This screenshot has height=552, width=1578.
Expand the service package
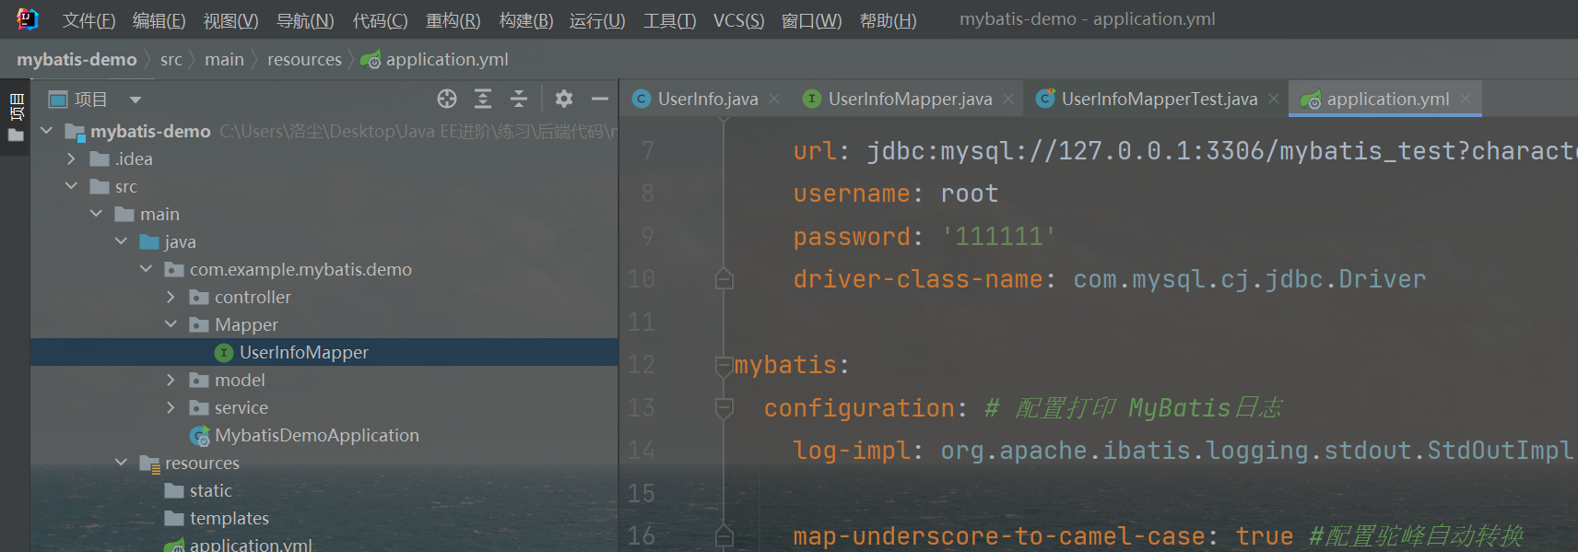pyautogui.click(x=171, y=407)
